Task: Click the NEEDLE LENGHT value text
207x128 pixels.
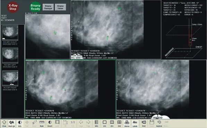Action: point(193,5)
